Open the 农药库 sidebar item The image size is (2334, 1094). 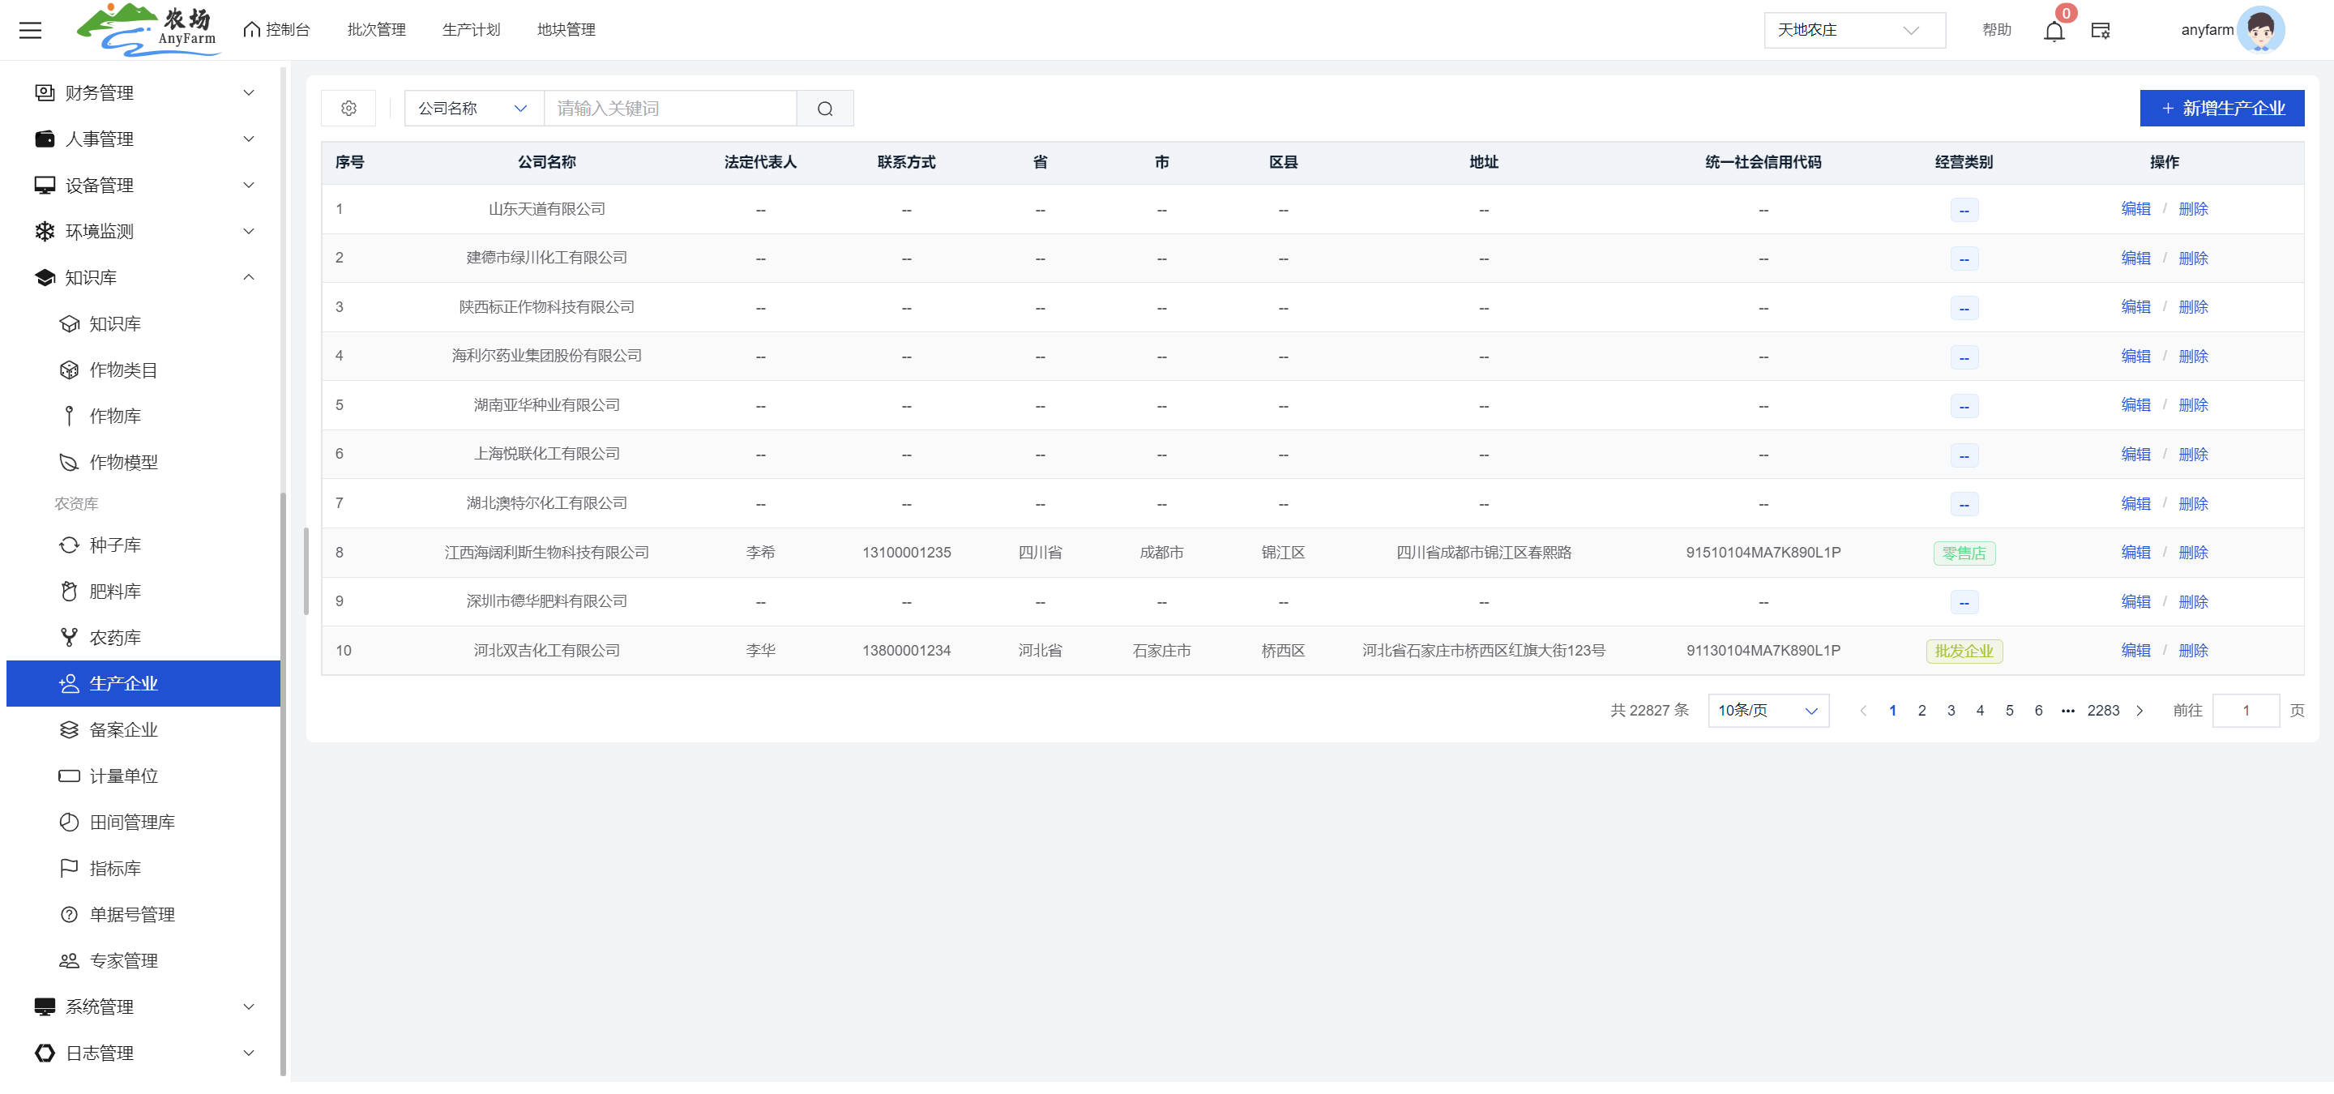[x=115, y=638]
